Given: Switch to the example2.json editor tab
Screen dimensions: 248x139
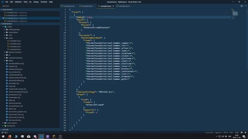Looking at the screenshot, I should click(x=88, y=6).
